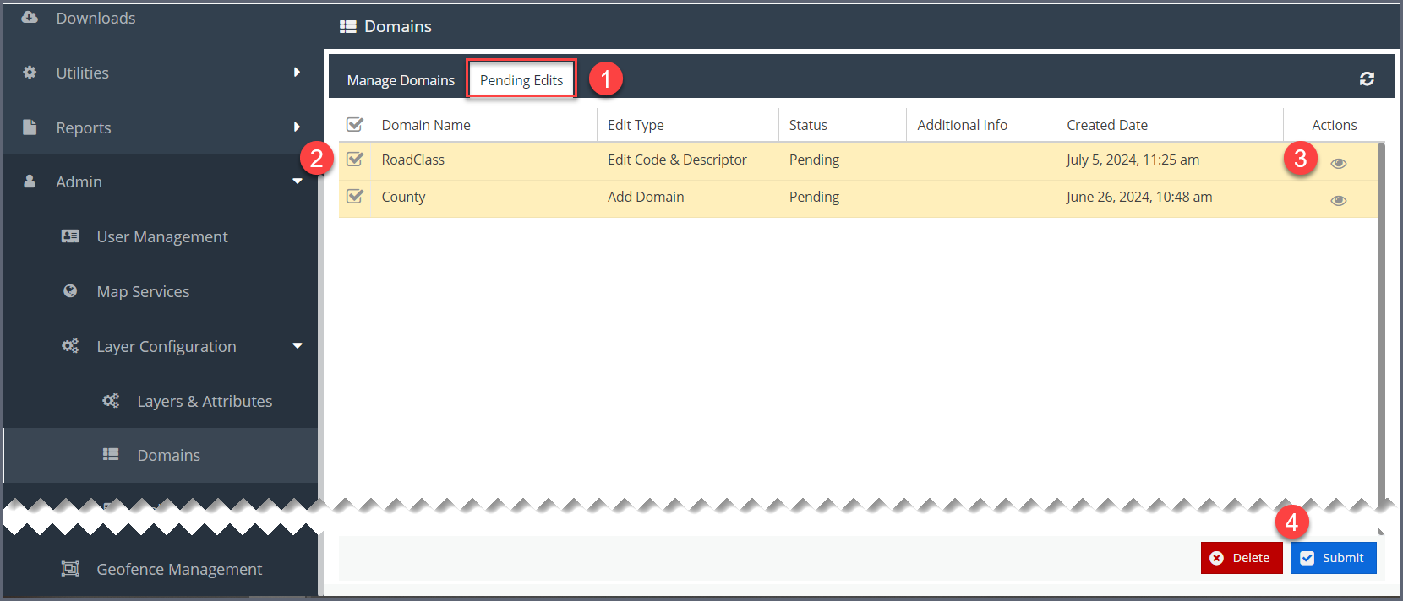Screen dimensions: 1403x601
Task: Refresh the pending edits list
Action: point(1367,79)
